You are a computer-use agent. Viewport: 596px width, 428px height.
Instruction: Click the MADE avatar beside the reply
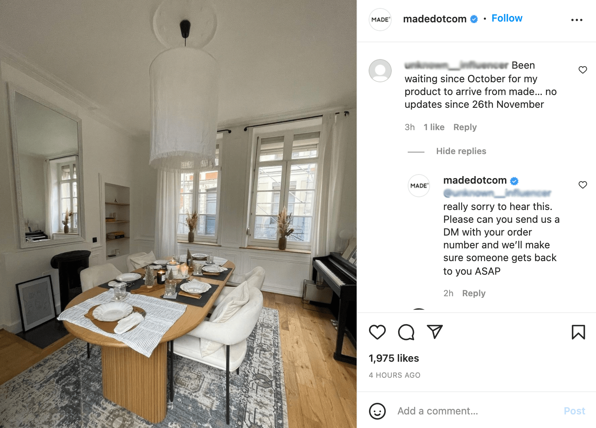pyautogui.click(x=419, y=186)
